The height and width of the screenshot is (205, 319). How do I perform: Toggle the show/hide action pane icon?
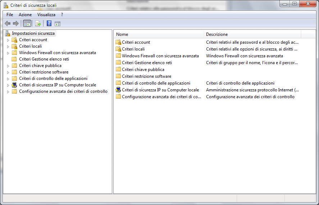click(x=58, y=24)
